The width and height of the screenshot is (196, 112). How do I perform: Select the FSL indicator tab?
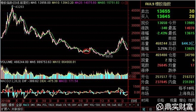(x=45, y=105)
